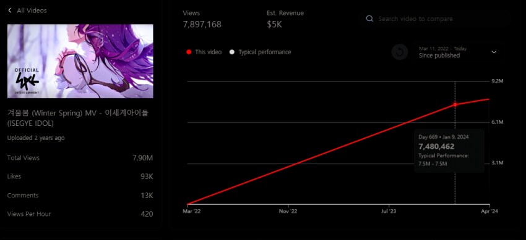Open the Winter Spring MV thumbnail
The image size is (526, 240).
[x=80, y=61]
